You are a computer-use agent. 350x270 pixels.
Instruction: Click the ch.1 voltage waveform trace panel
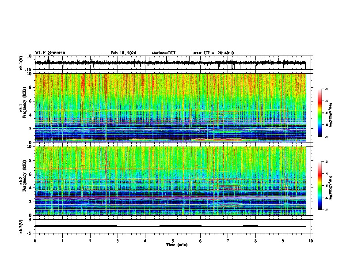172,63
